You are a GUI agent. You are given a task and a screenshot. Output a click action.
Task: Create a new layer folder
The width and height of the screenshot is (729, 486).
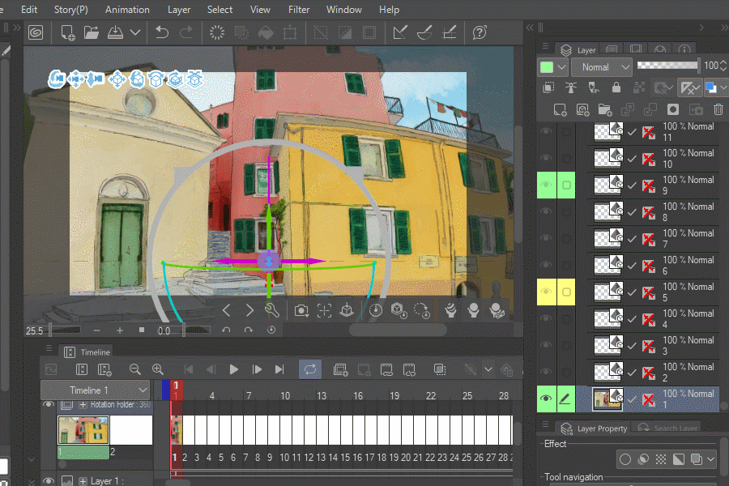tap(604, 109)
